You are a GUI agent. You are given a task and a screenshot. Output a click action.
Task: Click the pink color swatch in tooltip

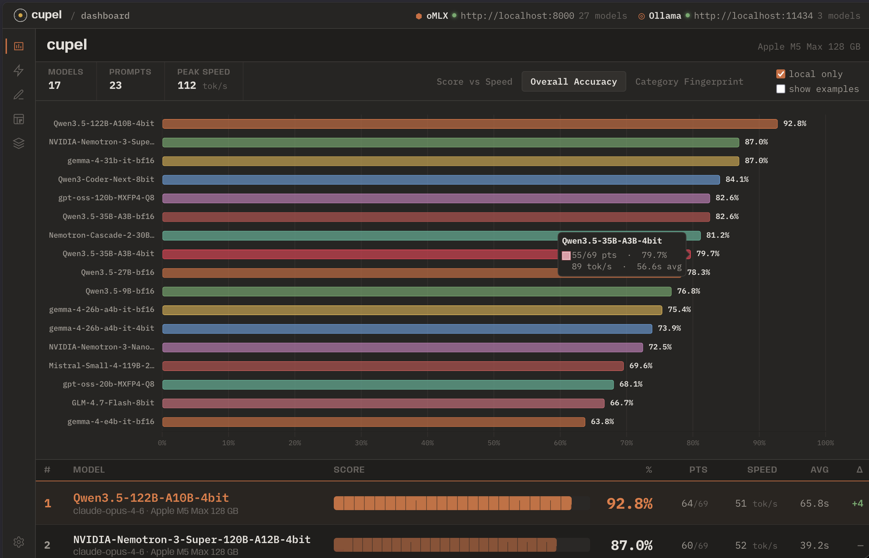click(566, 256)
